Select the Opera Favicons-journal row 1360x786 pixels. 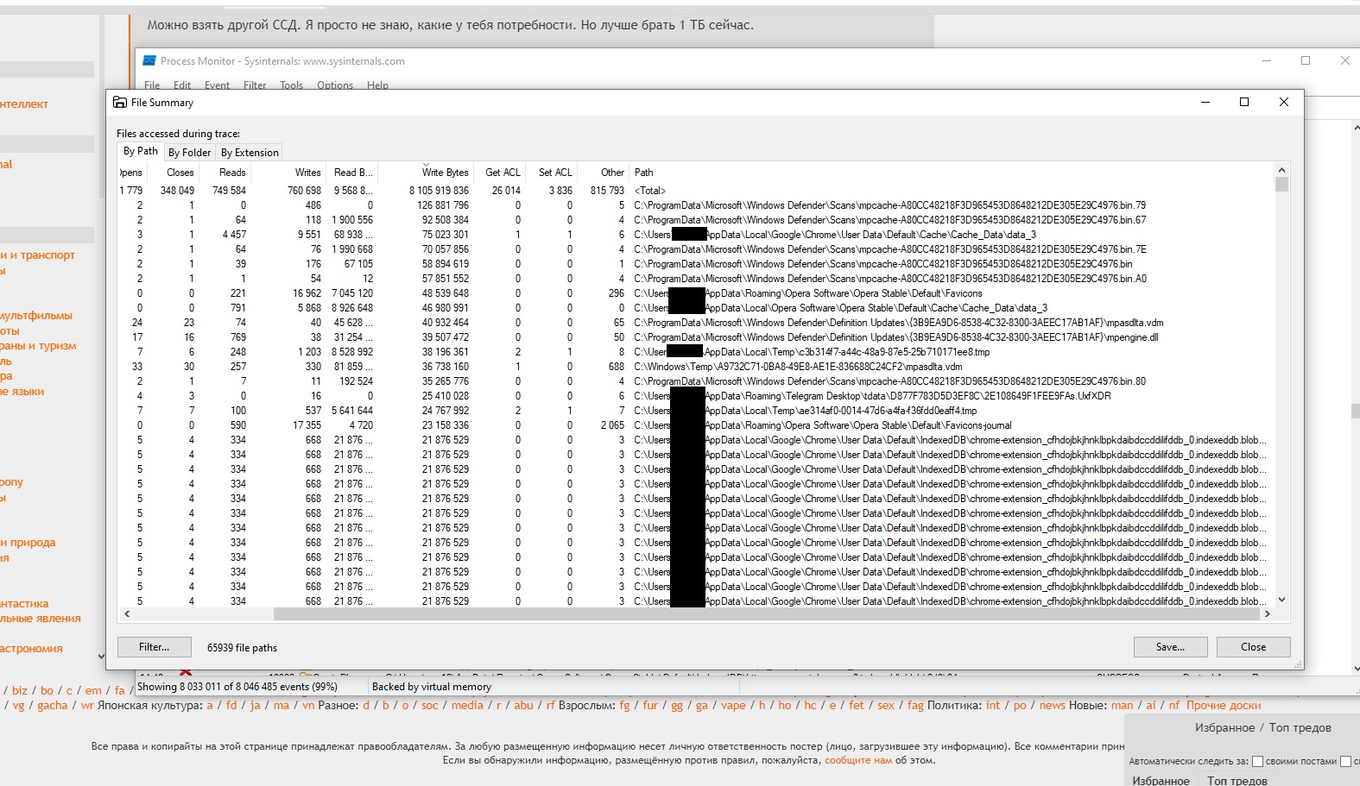pyautogui.click(x=696, y=425)
